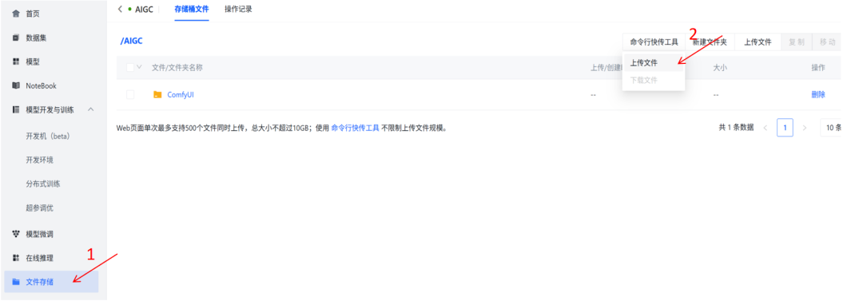The width and height of the screenshot is (863, 301).
Task: Open the 10 条 page size dropdown
Action: pos(830,128)
